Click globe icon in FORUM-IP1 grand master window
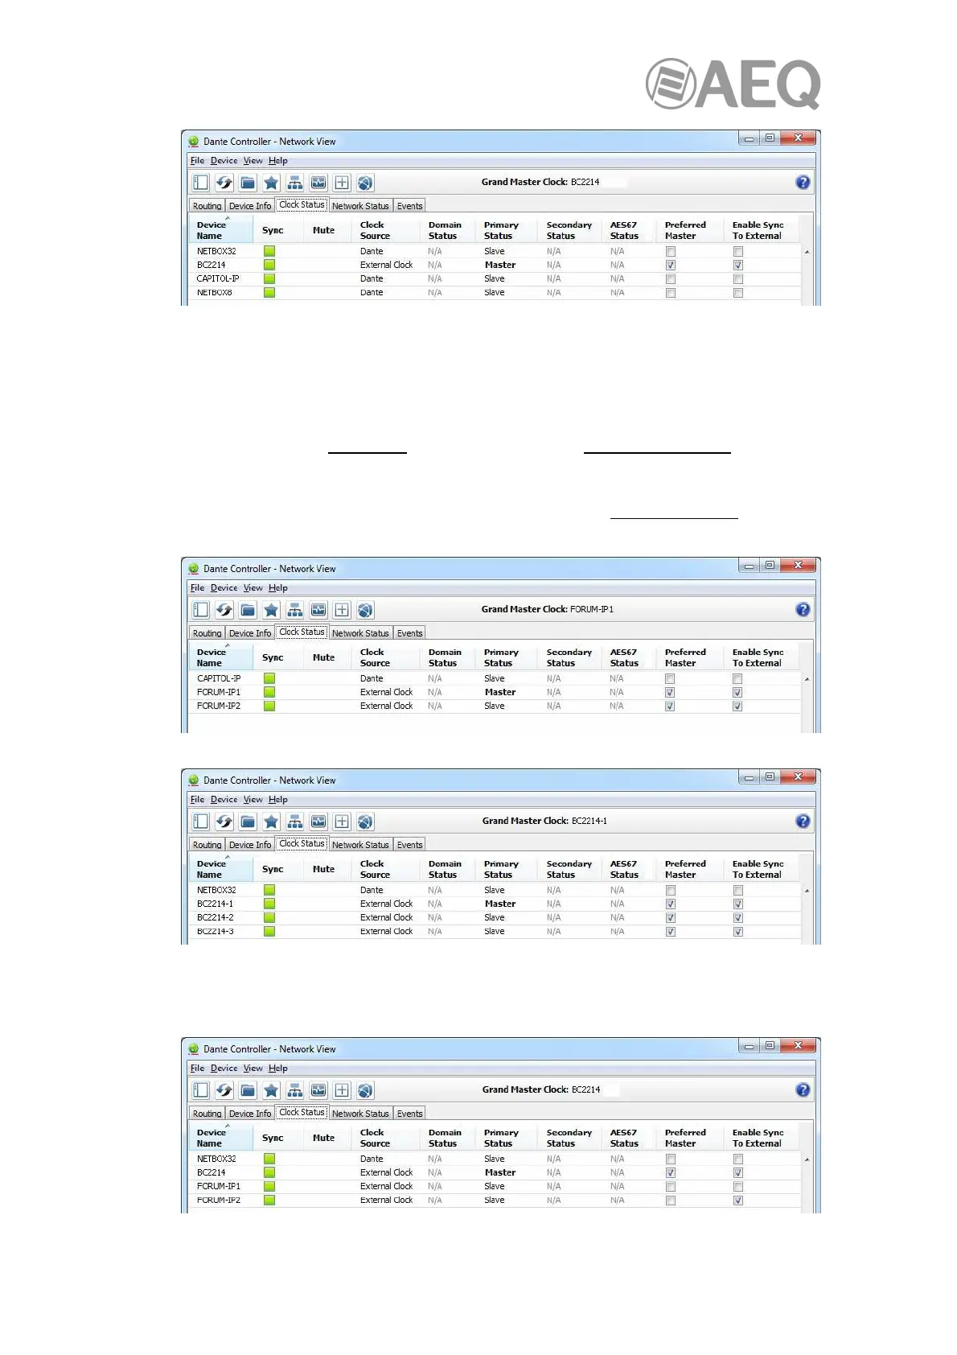957x1355 pixels. [x=365, y=610]
